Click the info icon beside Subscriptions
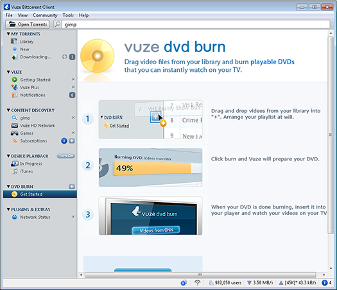Screen dimensions: 337x290 64,141
